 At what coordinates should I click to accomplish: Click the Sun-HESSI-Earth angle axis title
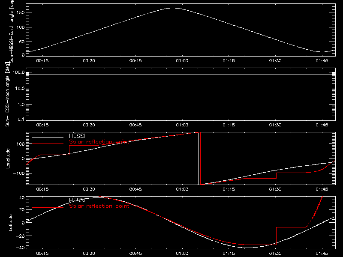coord(12,31)
